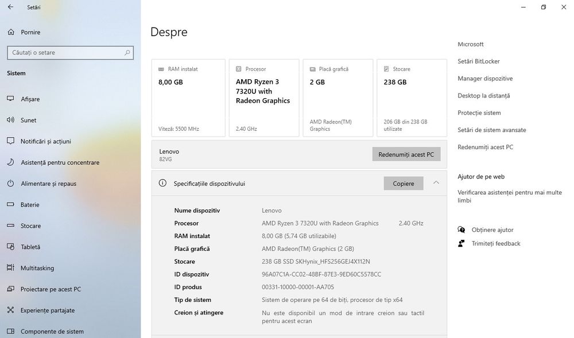Viewport: 574px width, 338px height.
Task: Click the Placă grafică 2 GB card
Action: tap(338, 98)
